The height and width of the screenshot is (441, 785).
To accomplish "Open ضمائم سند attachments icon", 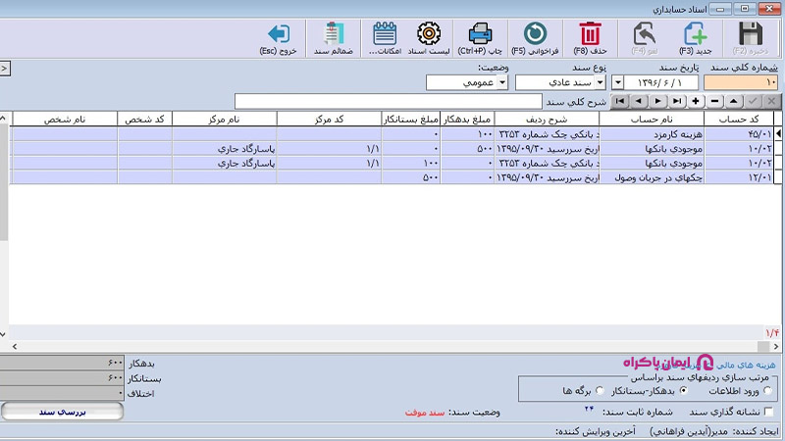I will click(x=333, y=34).
